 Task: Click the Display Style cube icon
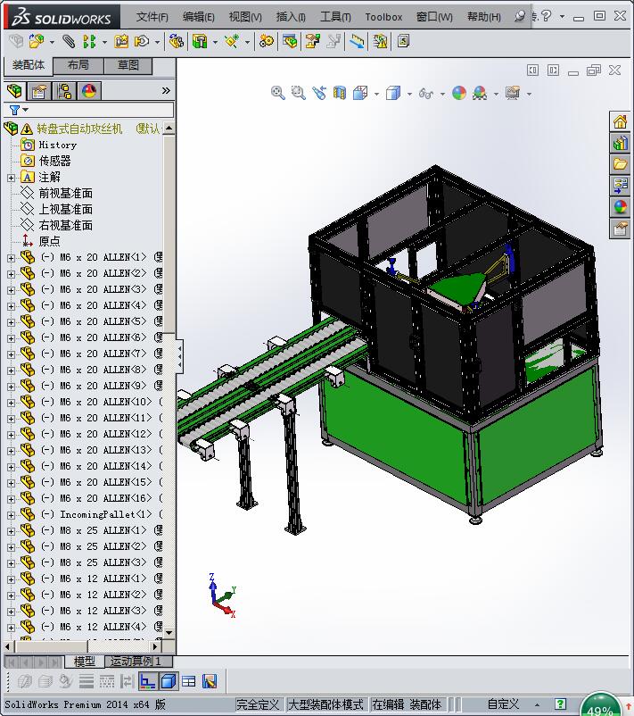coord(392,93)
